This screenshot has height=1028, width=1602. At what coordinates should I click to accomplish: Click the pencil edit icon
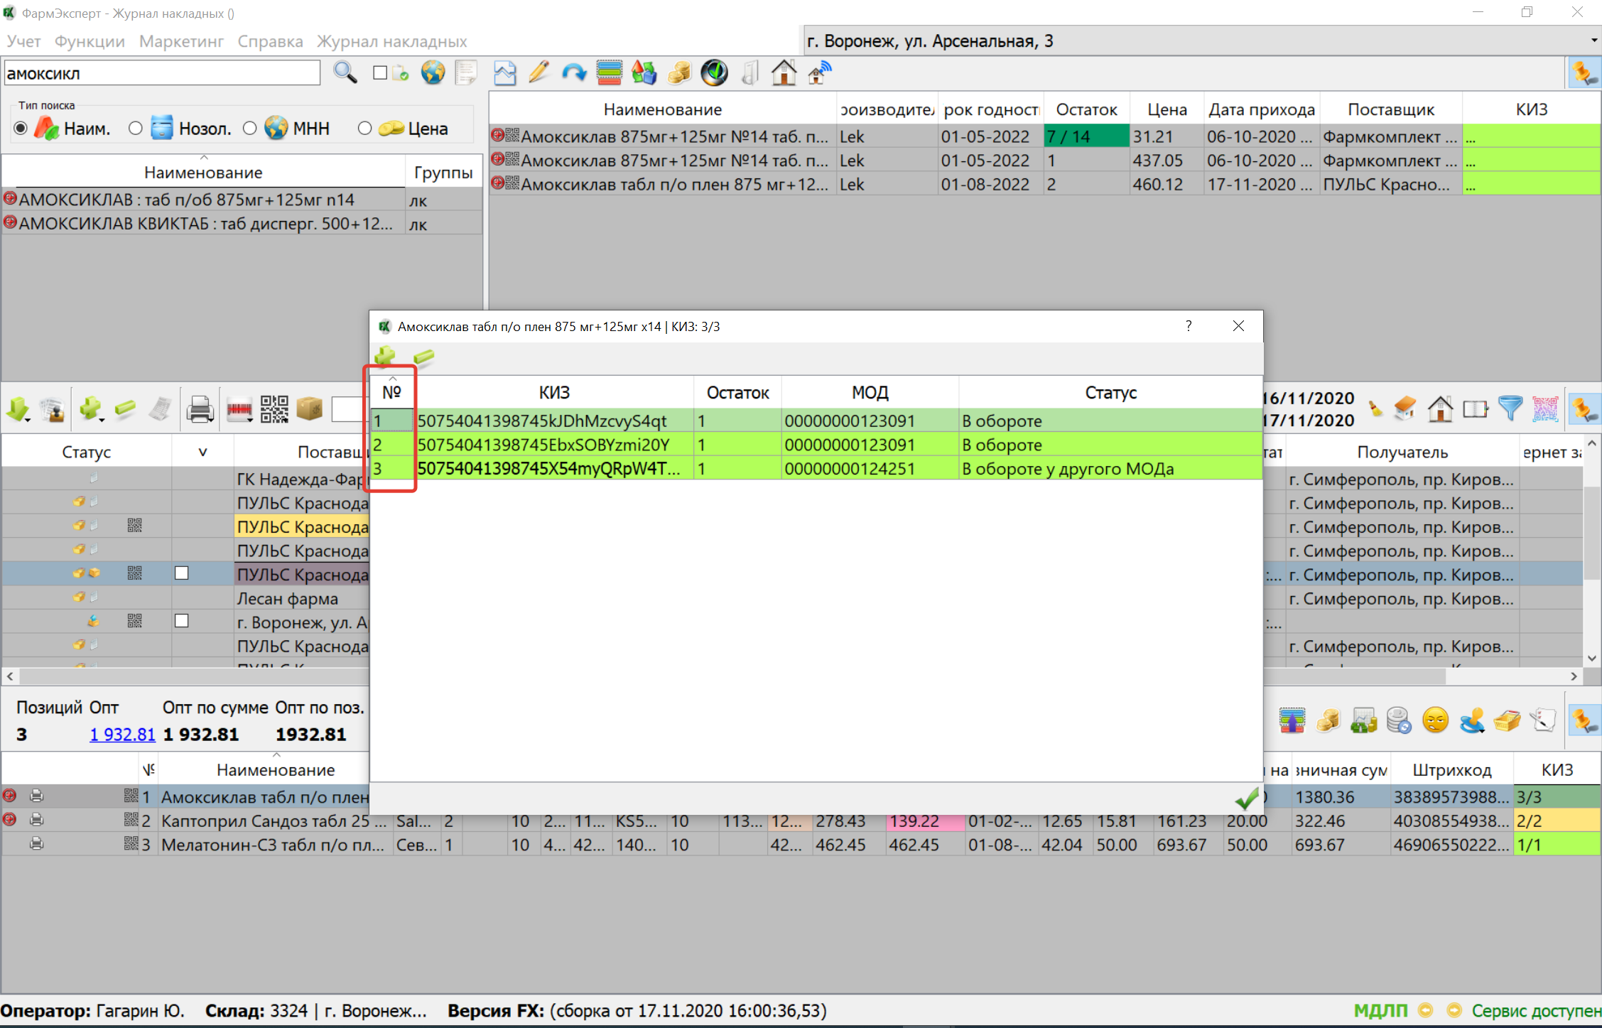539,72
